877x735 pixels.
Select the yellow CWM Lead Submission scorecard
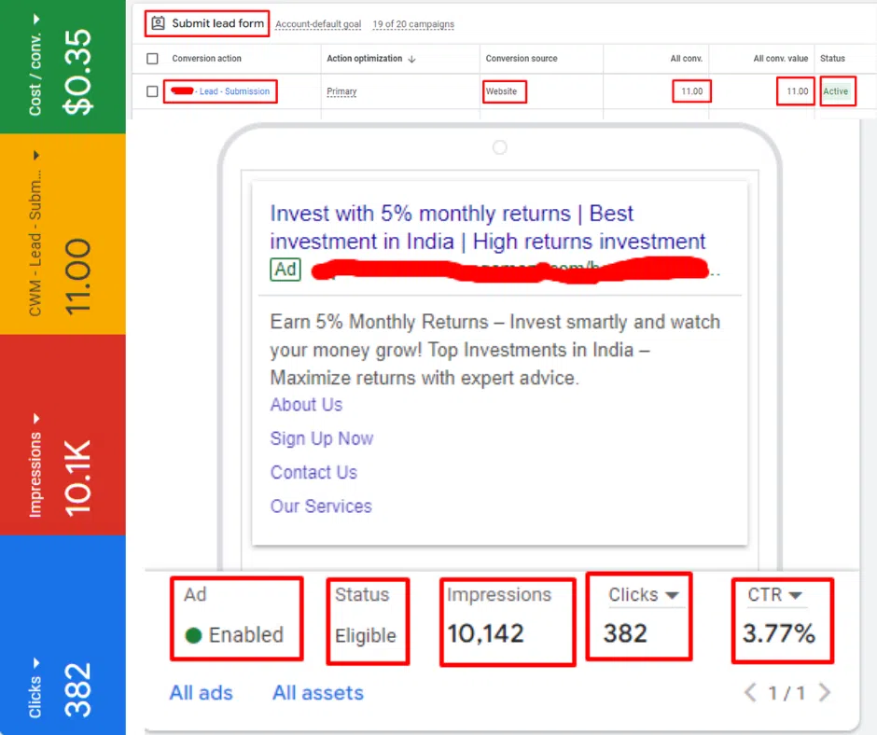click(x=63, y=233)
